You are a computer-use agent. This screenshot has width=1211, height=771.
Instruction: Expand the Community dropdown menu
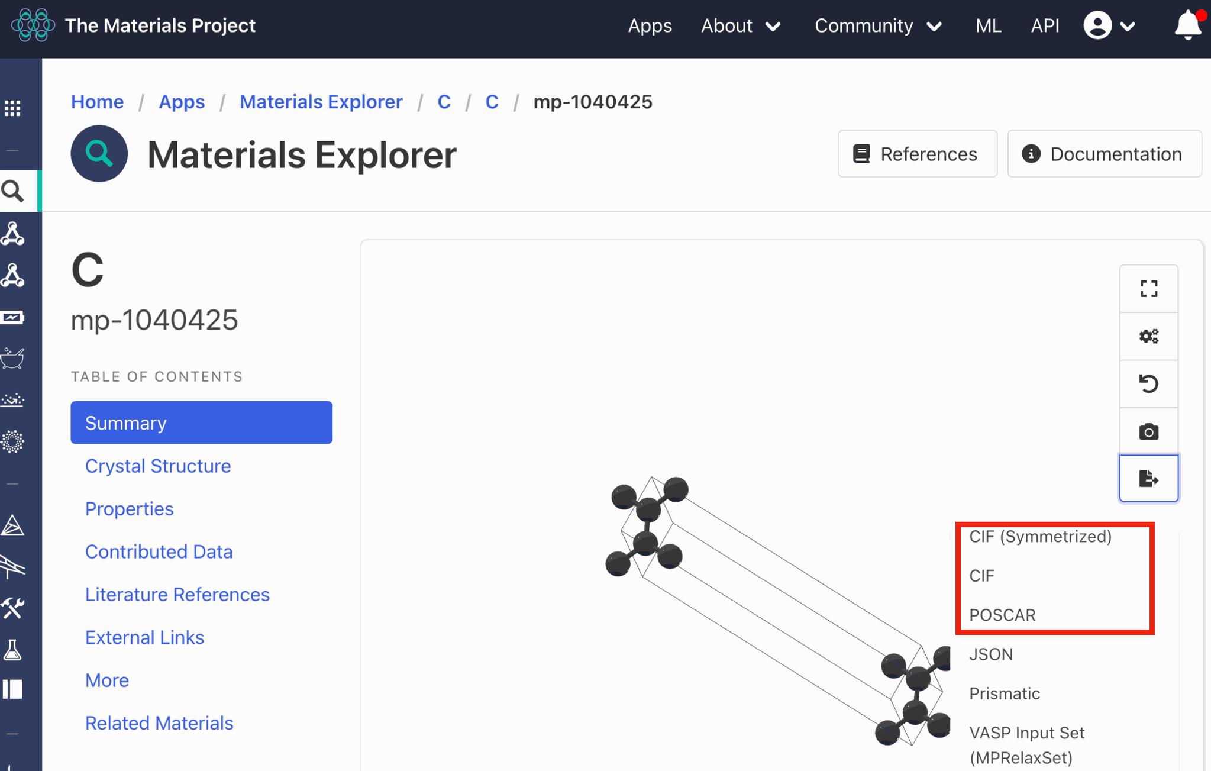click(878, 25)
